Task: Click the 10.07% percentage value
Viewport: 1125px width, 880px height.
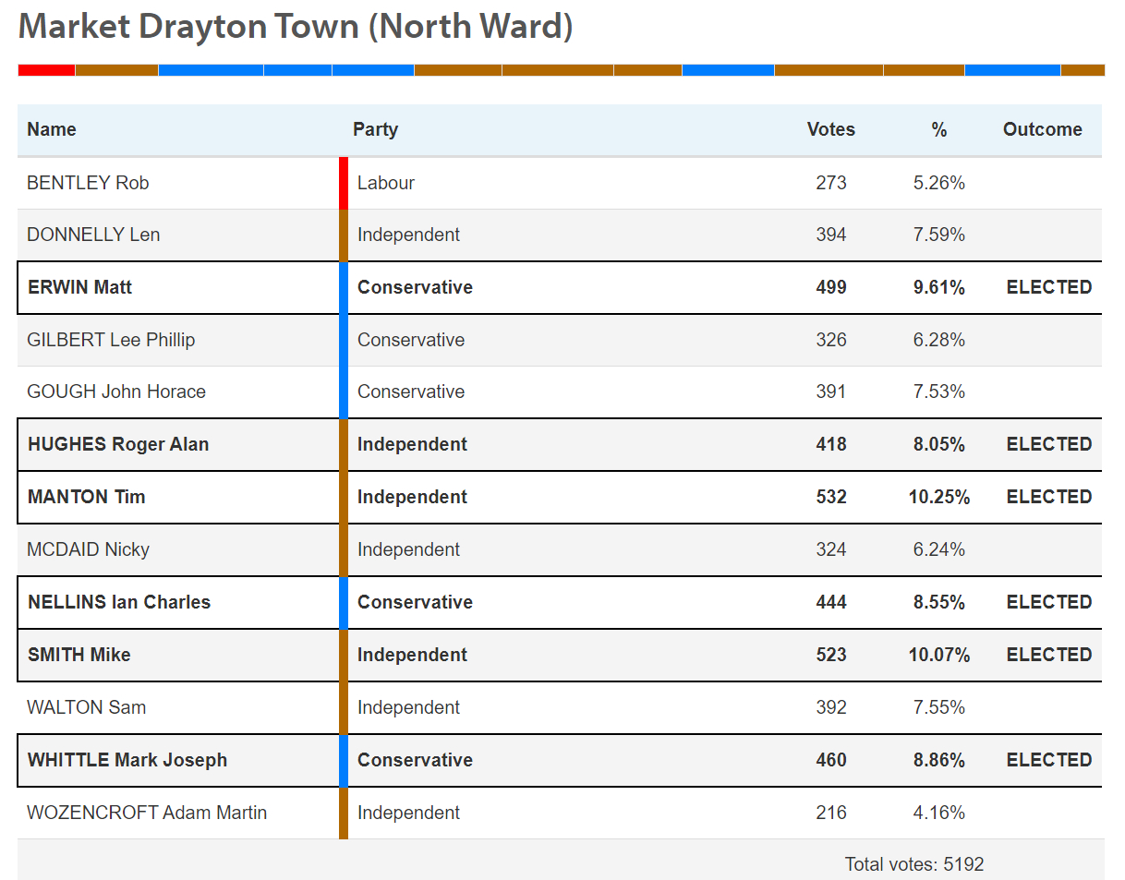Action: coord(939,655)
